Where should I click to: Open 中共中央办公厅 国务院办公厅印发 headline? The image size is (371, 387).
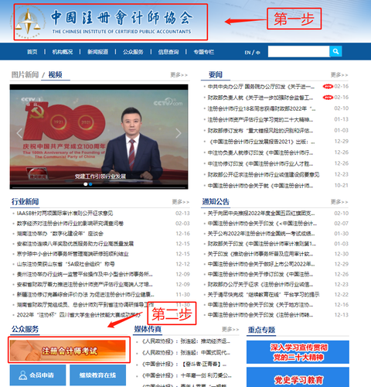coord(261,87)
